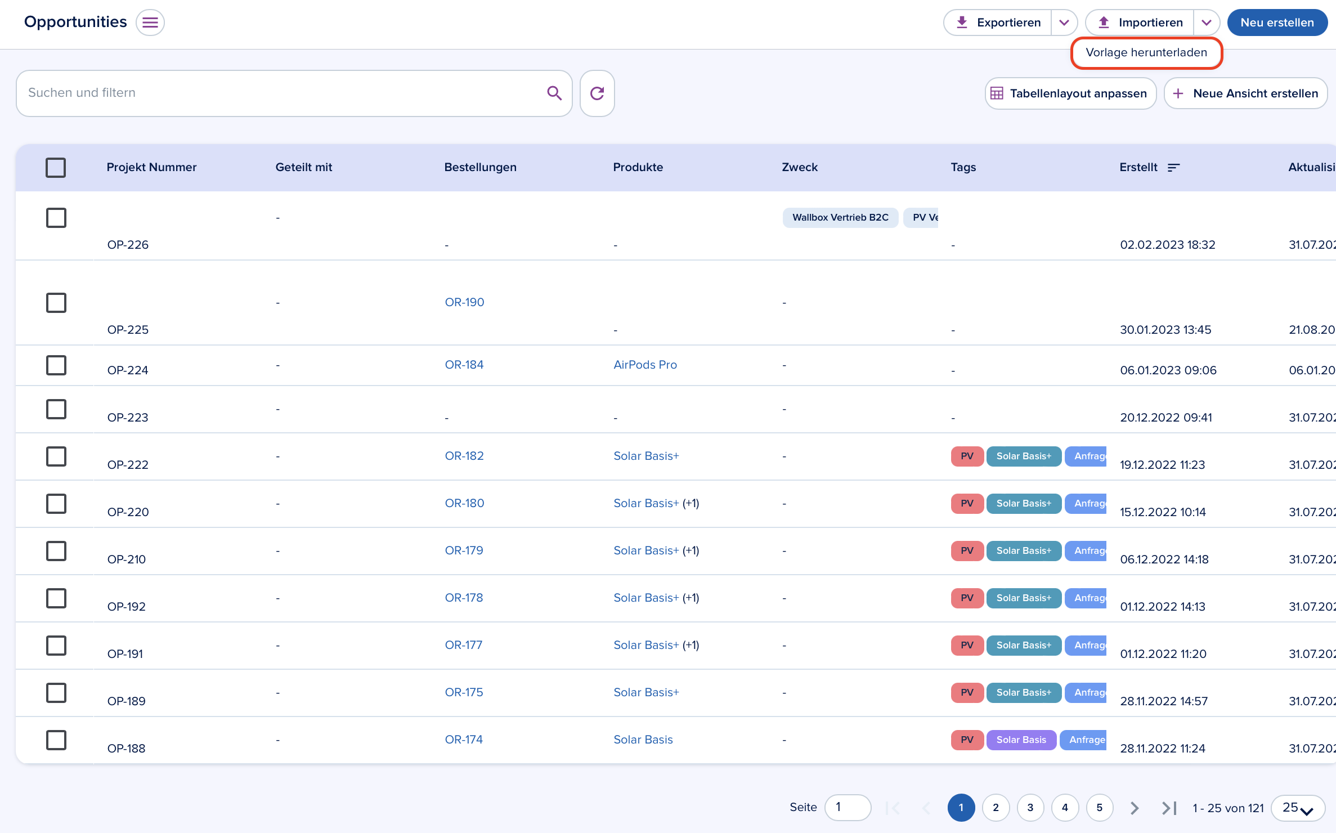Screen dimensions: 1336x833
Task: Open the hamburger menu next to Opportunities
Action: pyautogui.click(x=150, y=23)
